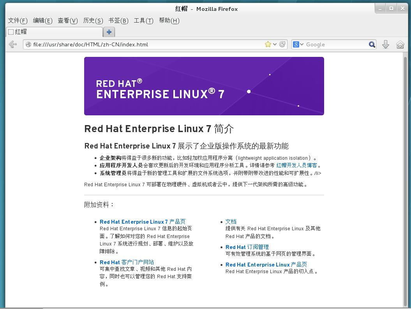Open the 书签(B) menu
Image resolution: width=411 pixels, height=309 pixels.
point(118,20)
